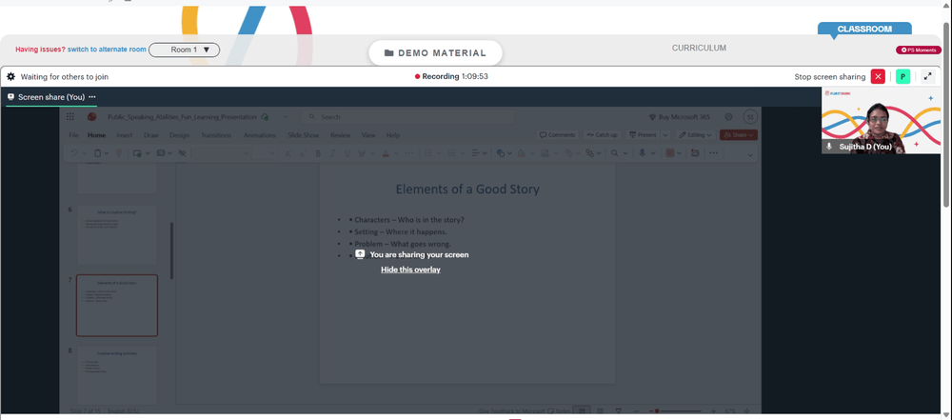Open the font name combo box
952x420 pixels.
222,153
